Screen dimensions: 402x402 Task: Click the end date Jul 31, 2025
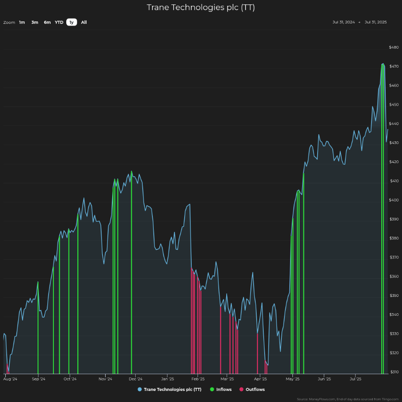coord(375,22)
